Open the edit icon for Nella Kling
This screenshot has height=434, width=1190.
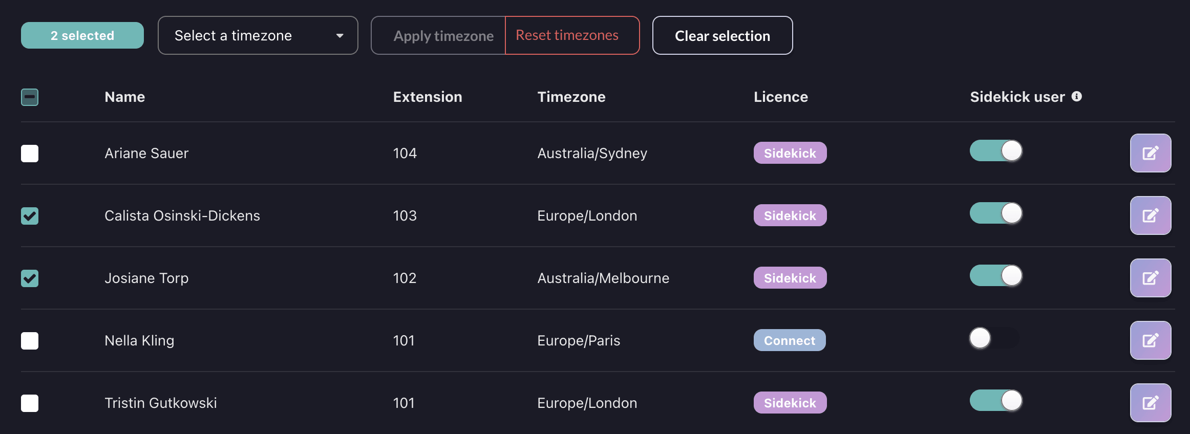[x=1150, y=340]
